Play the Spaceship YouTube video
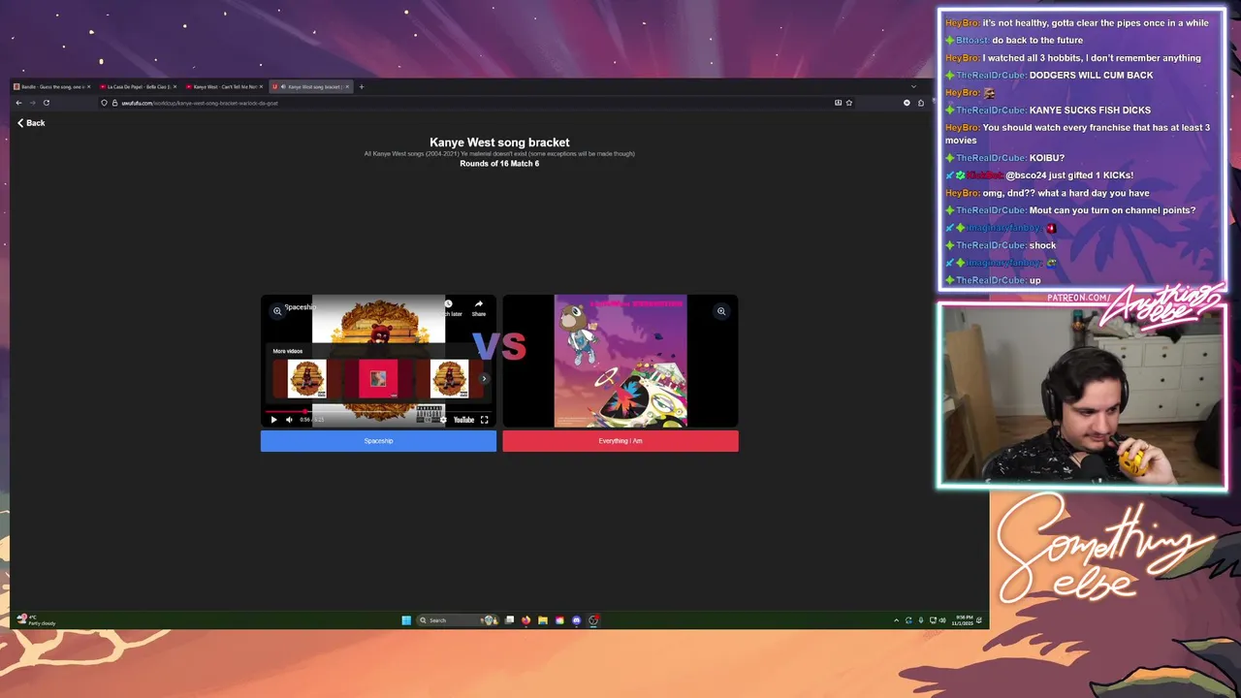The height and width of the screenshot is (698, 1241). pyautogui.click(x=273, y=420)
